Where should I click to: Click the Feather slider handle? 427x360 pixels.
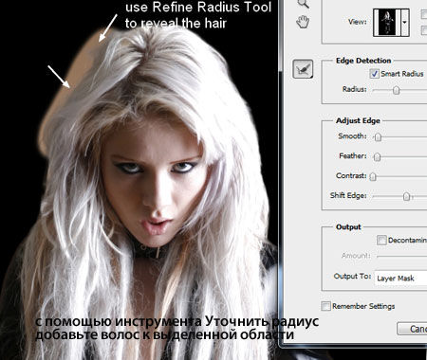[x=377, y=157]
